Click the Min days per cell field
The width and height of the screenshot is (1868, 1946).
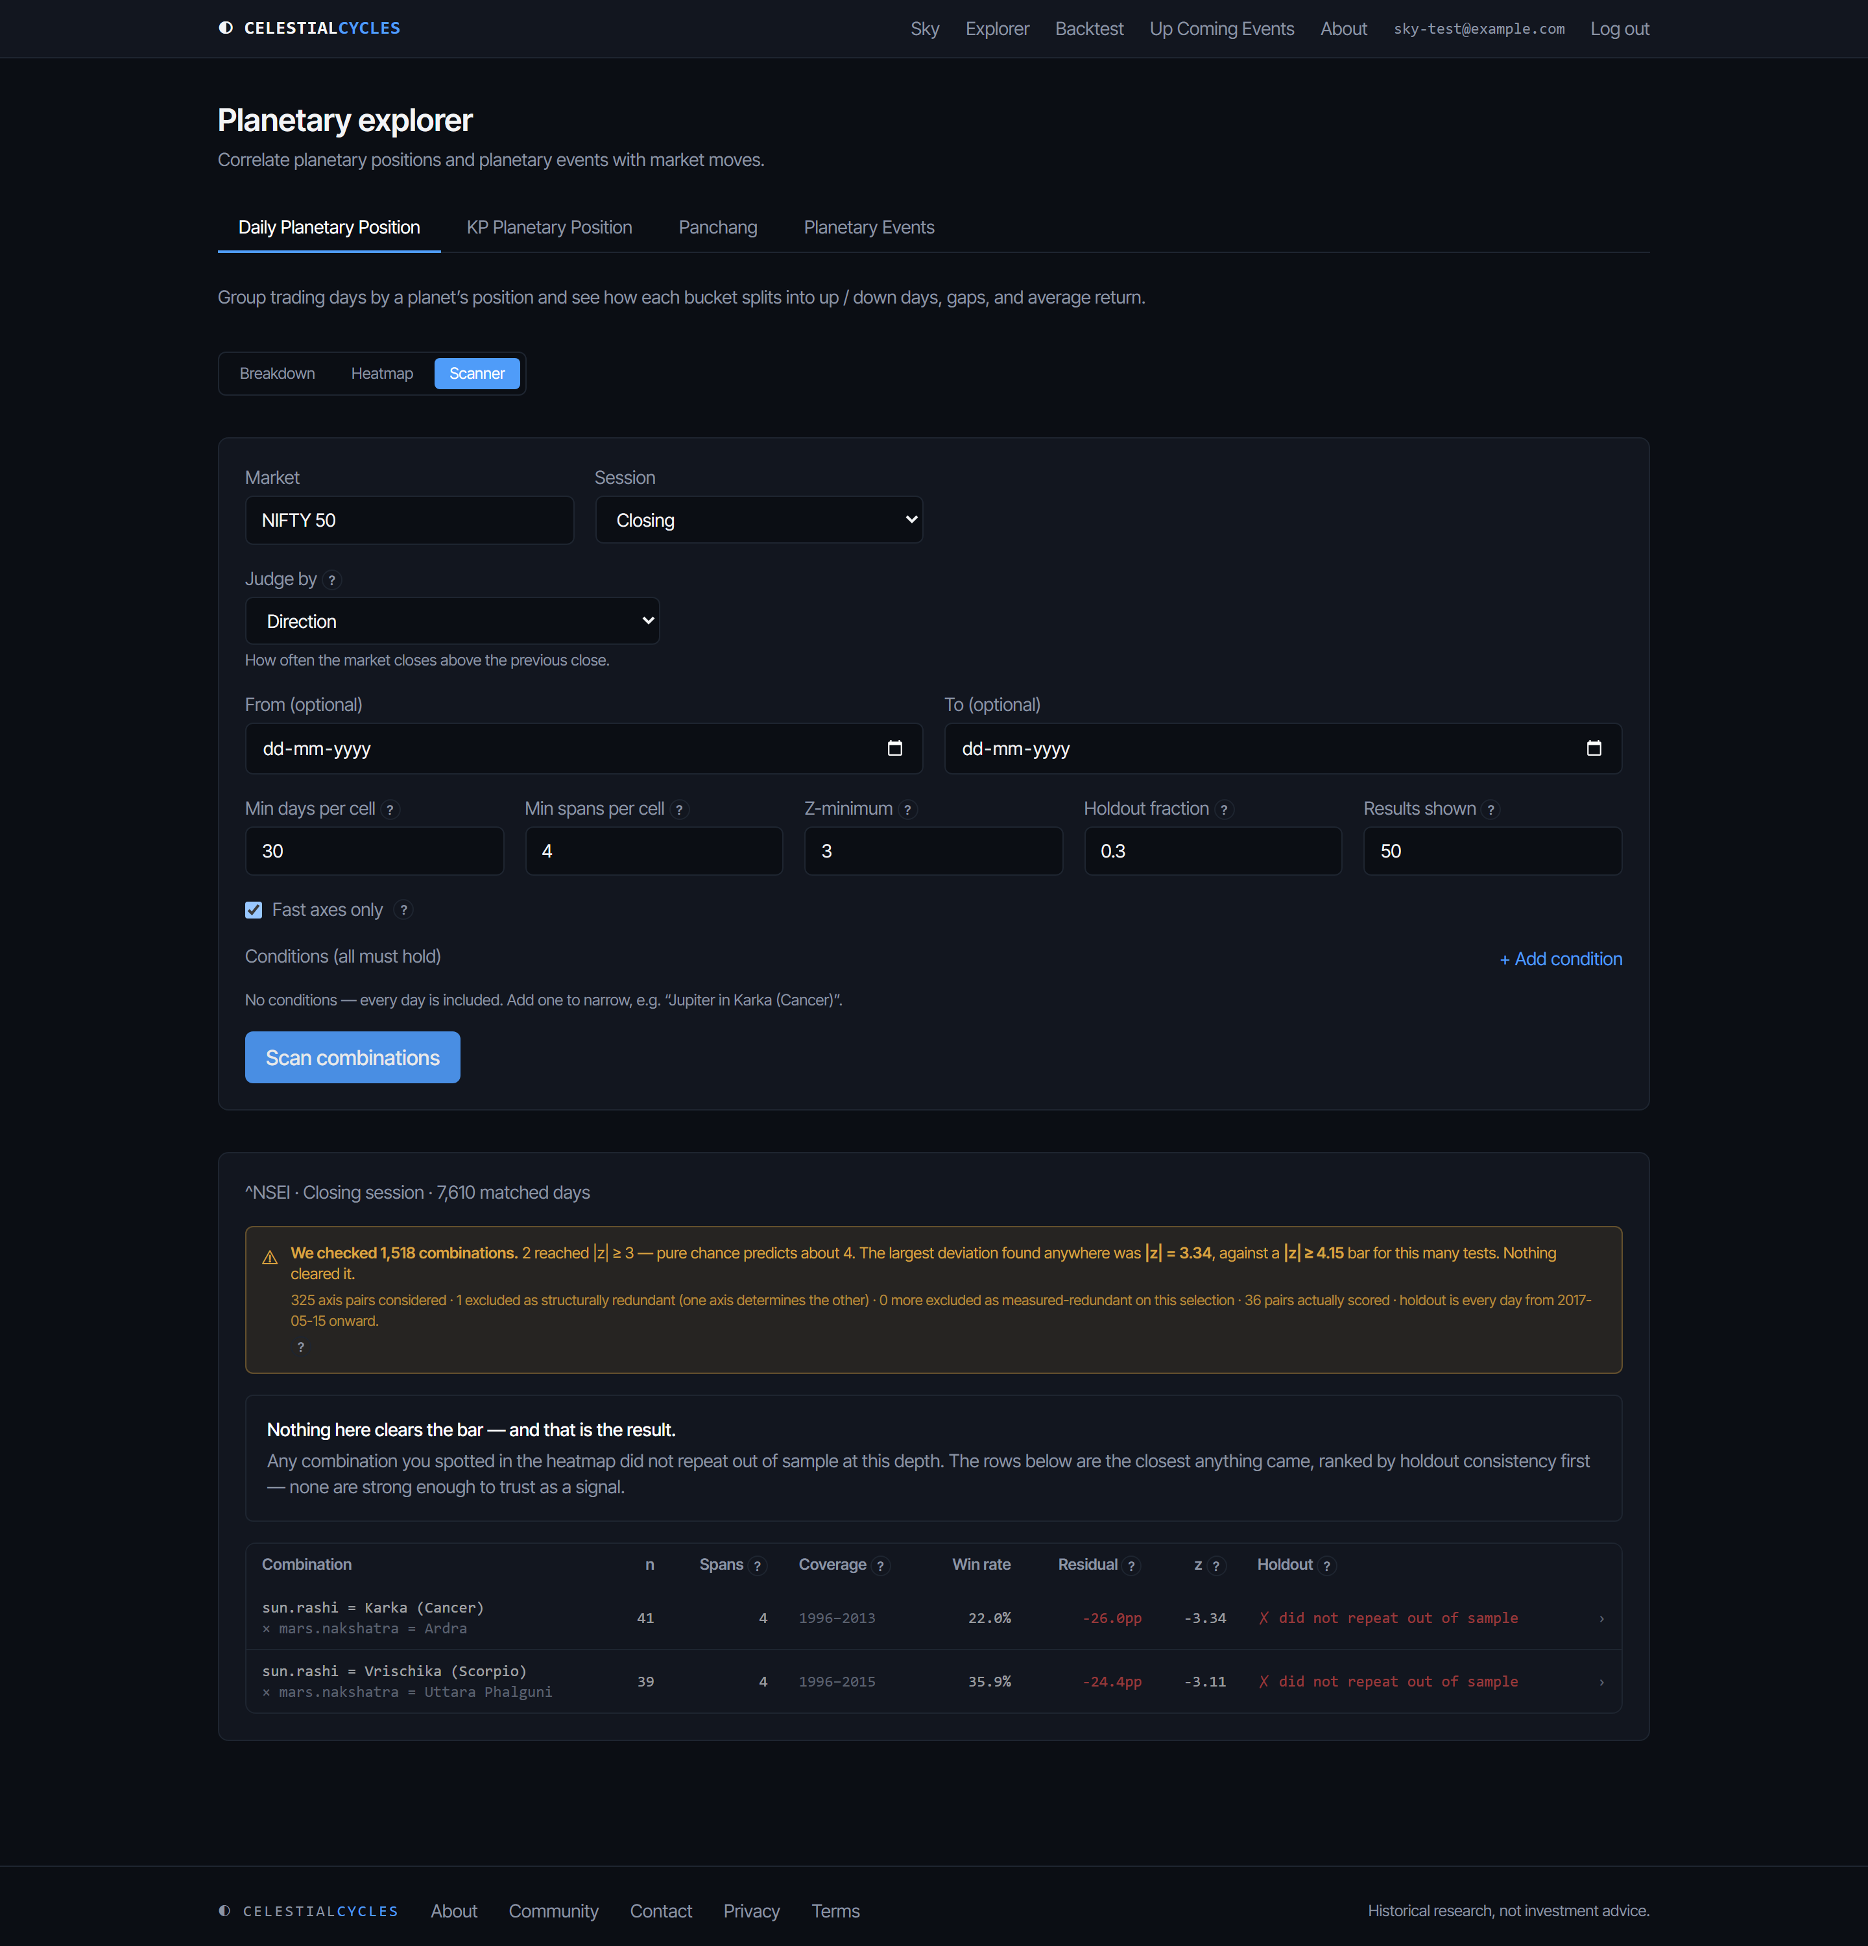(x=374, y=851)
